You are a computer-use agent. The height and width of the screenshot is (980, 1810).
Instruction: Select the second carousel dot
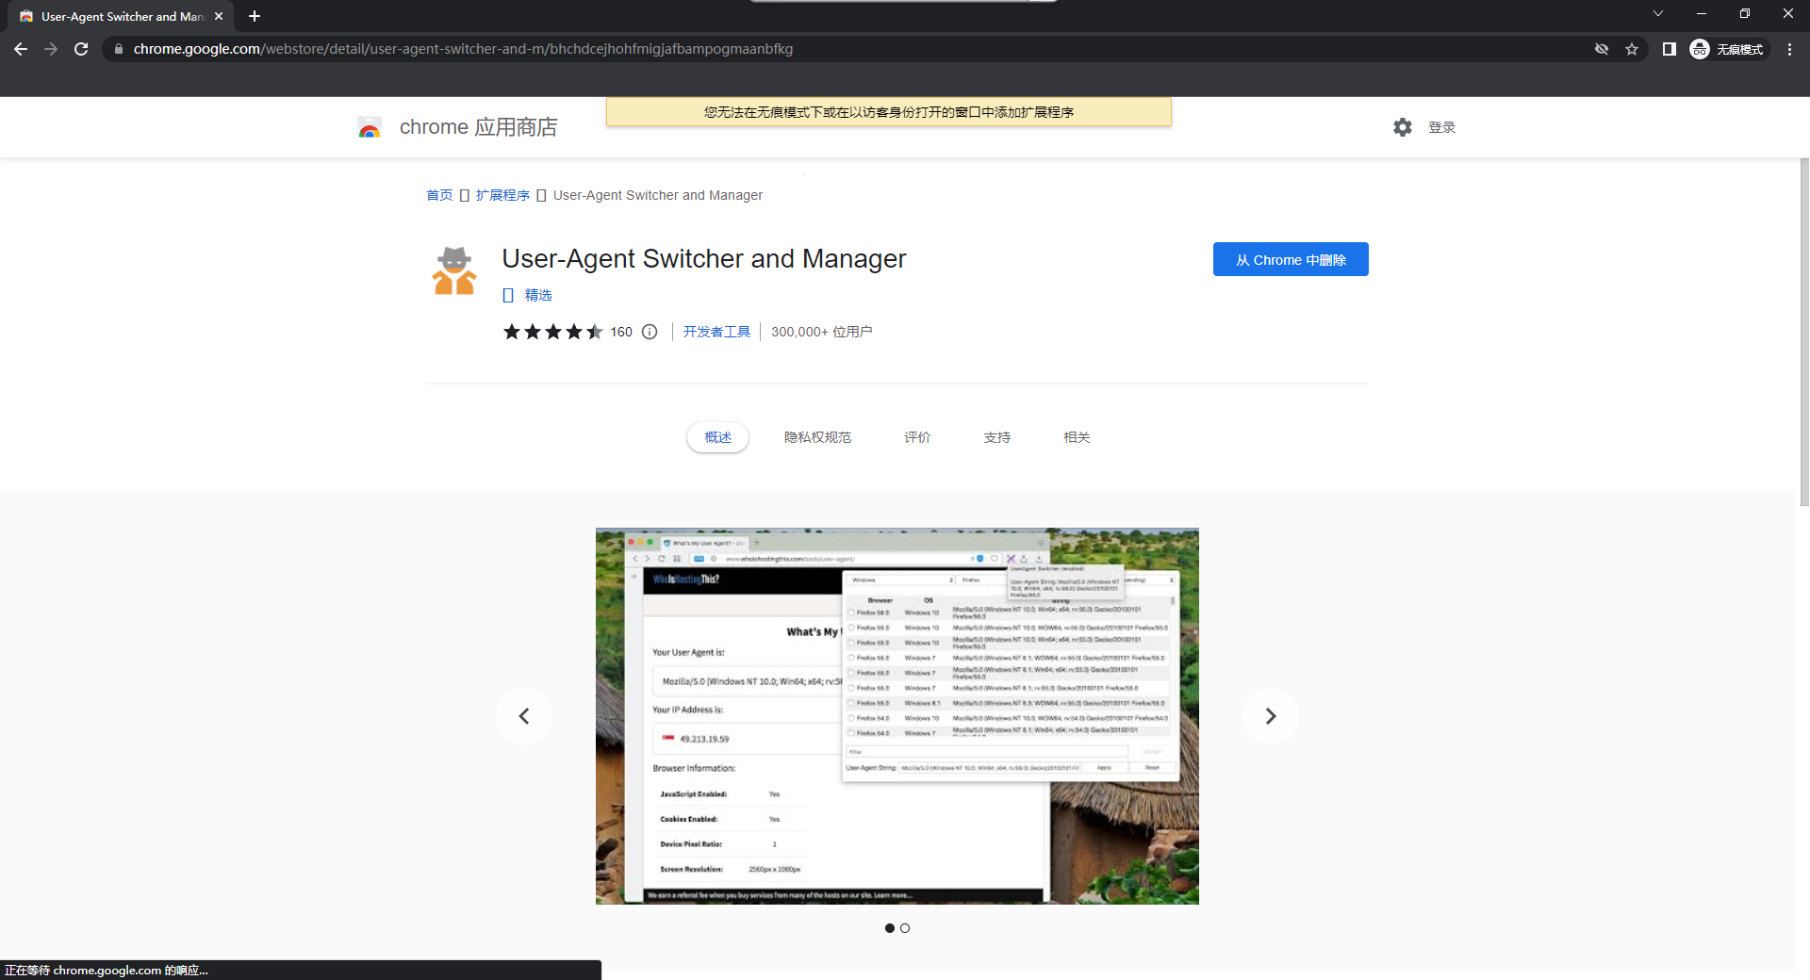point(905,928)
